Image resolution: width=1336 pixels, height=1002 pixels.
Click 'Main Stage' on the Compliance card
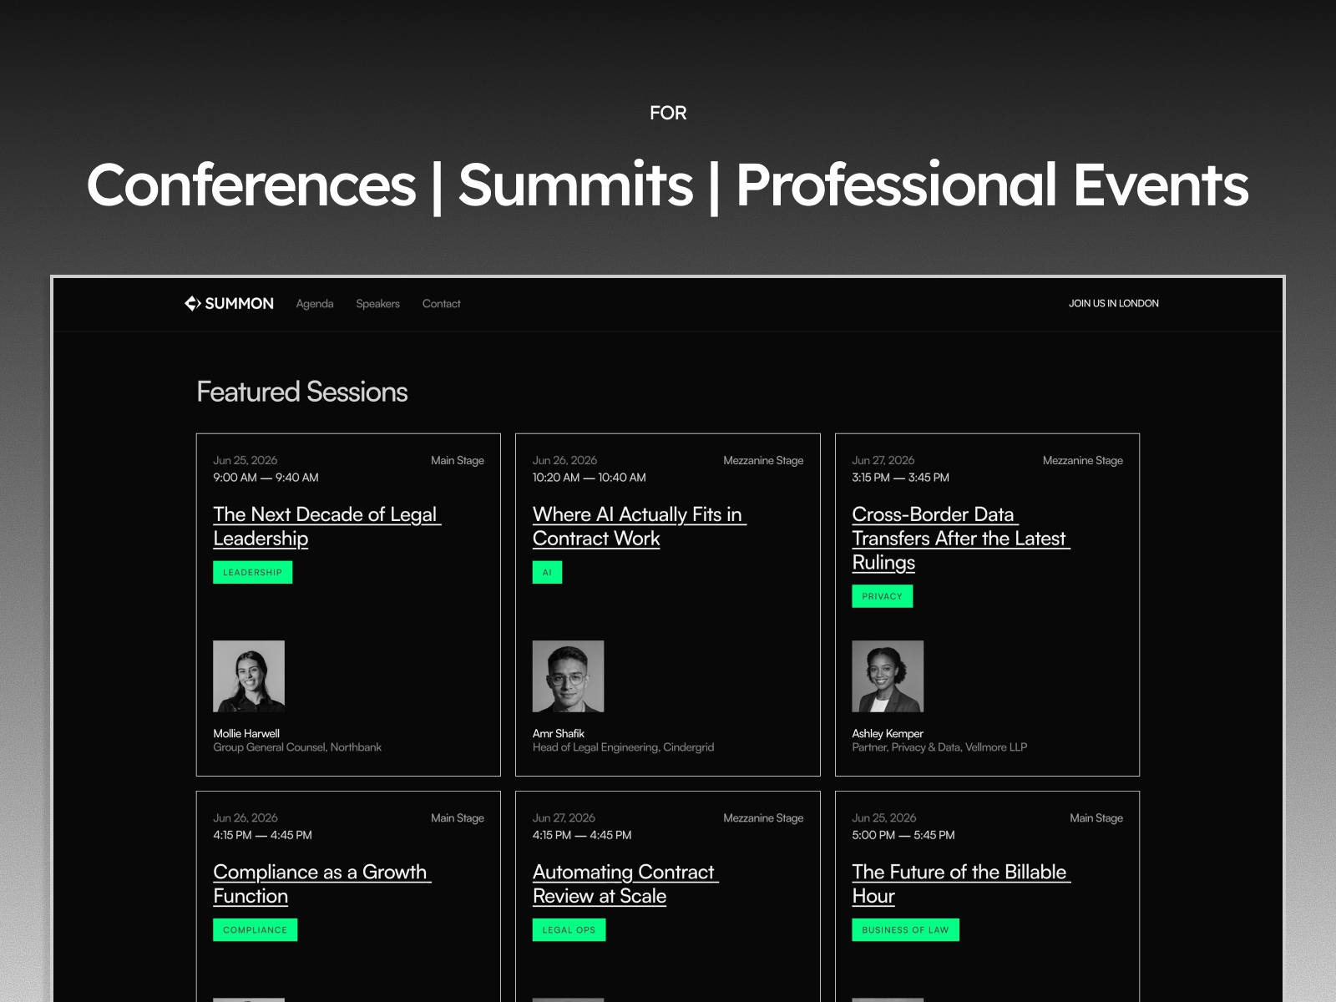pos(458,817)
